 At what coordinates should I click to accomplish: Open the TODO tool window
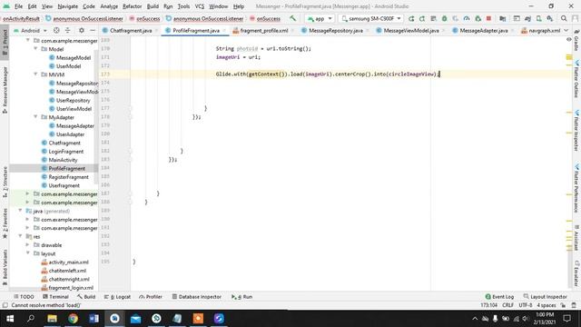pos(24,297)
